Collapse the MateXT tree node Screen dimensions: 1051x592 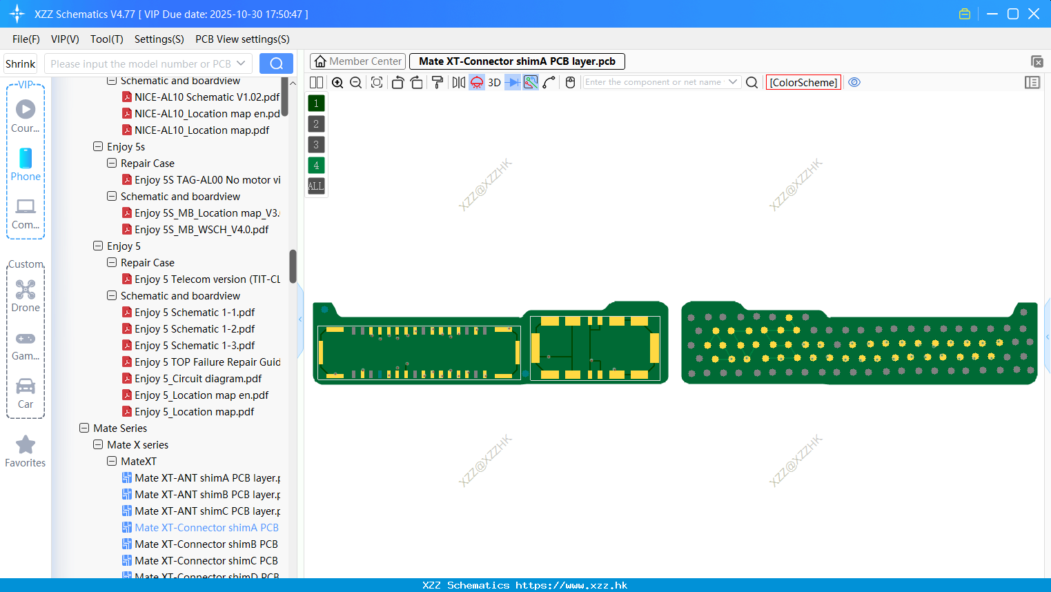(x=112, y=461)
